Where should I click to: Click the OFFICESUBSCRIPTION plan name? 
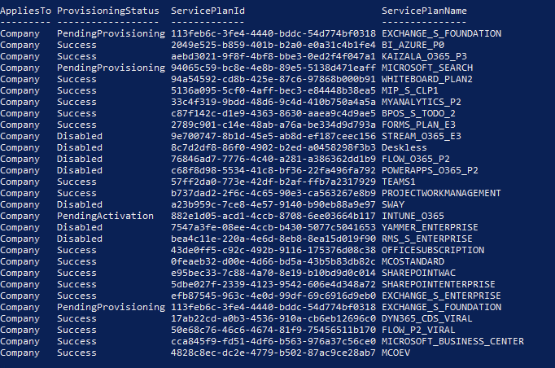pyautogui.click(x=433, y=250)
